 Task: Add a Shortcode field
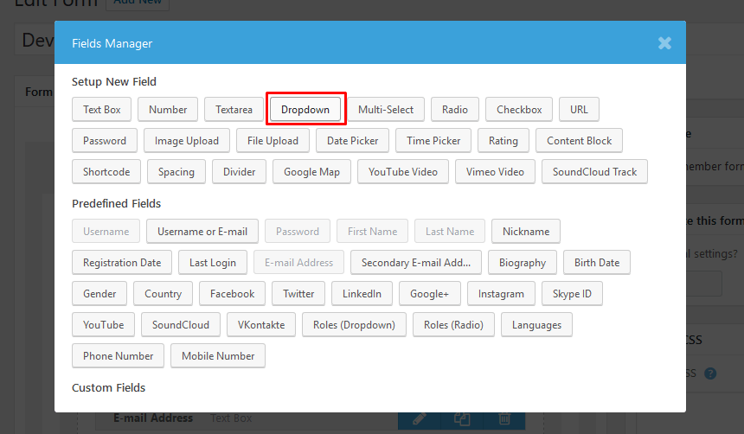tap(106, 172)
